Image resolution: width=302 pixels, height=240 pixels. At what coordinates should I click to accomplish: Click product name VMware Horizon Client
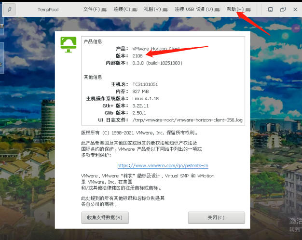click(x=156, y=49)
